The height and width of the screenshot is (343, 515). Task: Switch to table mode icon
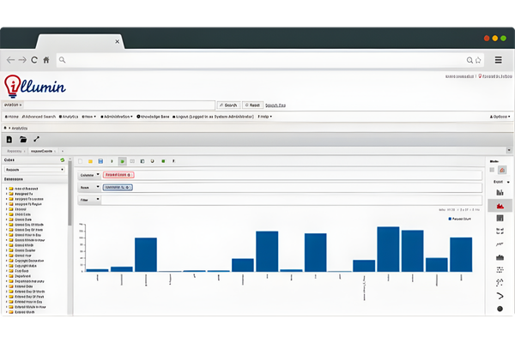point(490,171)
